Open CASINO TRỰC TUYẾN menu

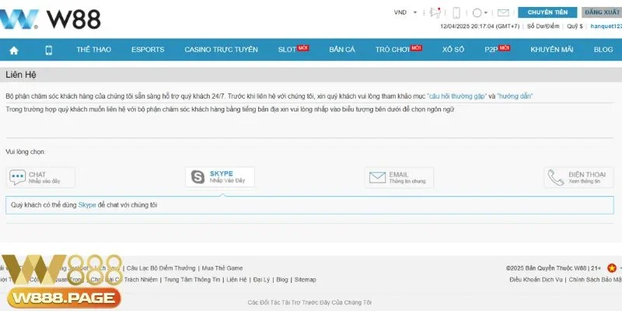pyautogui.click(x=221, y=50)
